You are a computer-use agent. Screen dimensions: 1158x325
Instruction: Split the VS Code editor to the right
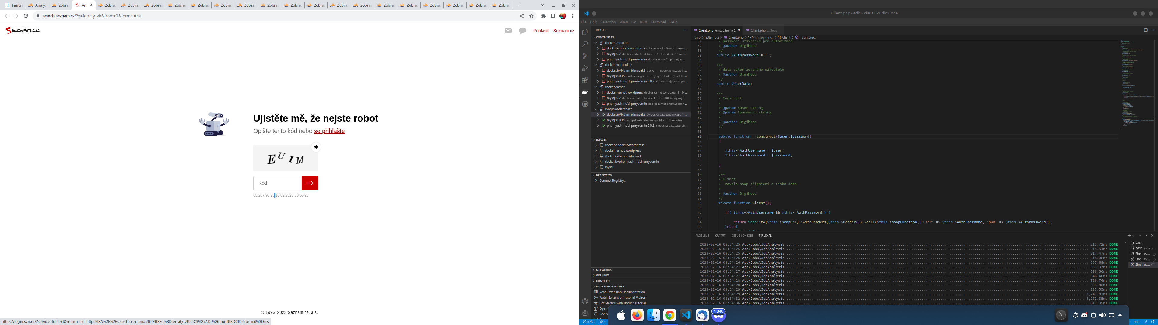(x=1145, y=30)
